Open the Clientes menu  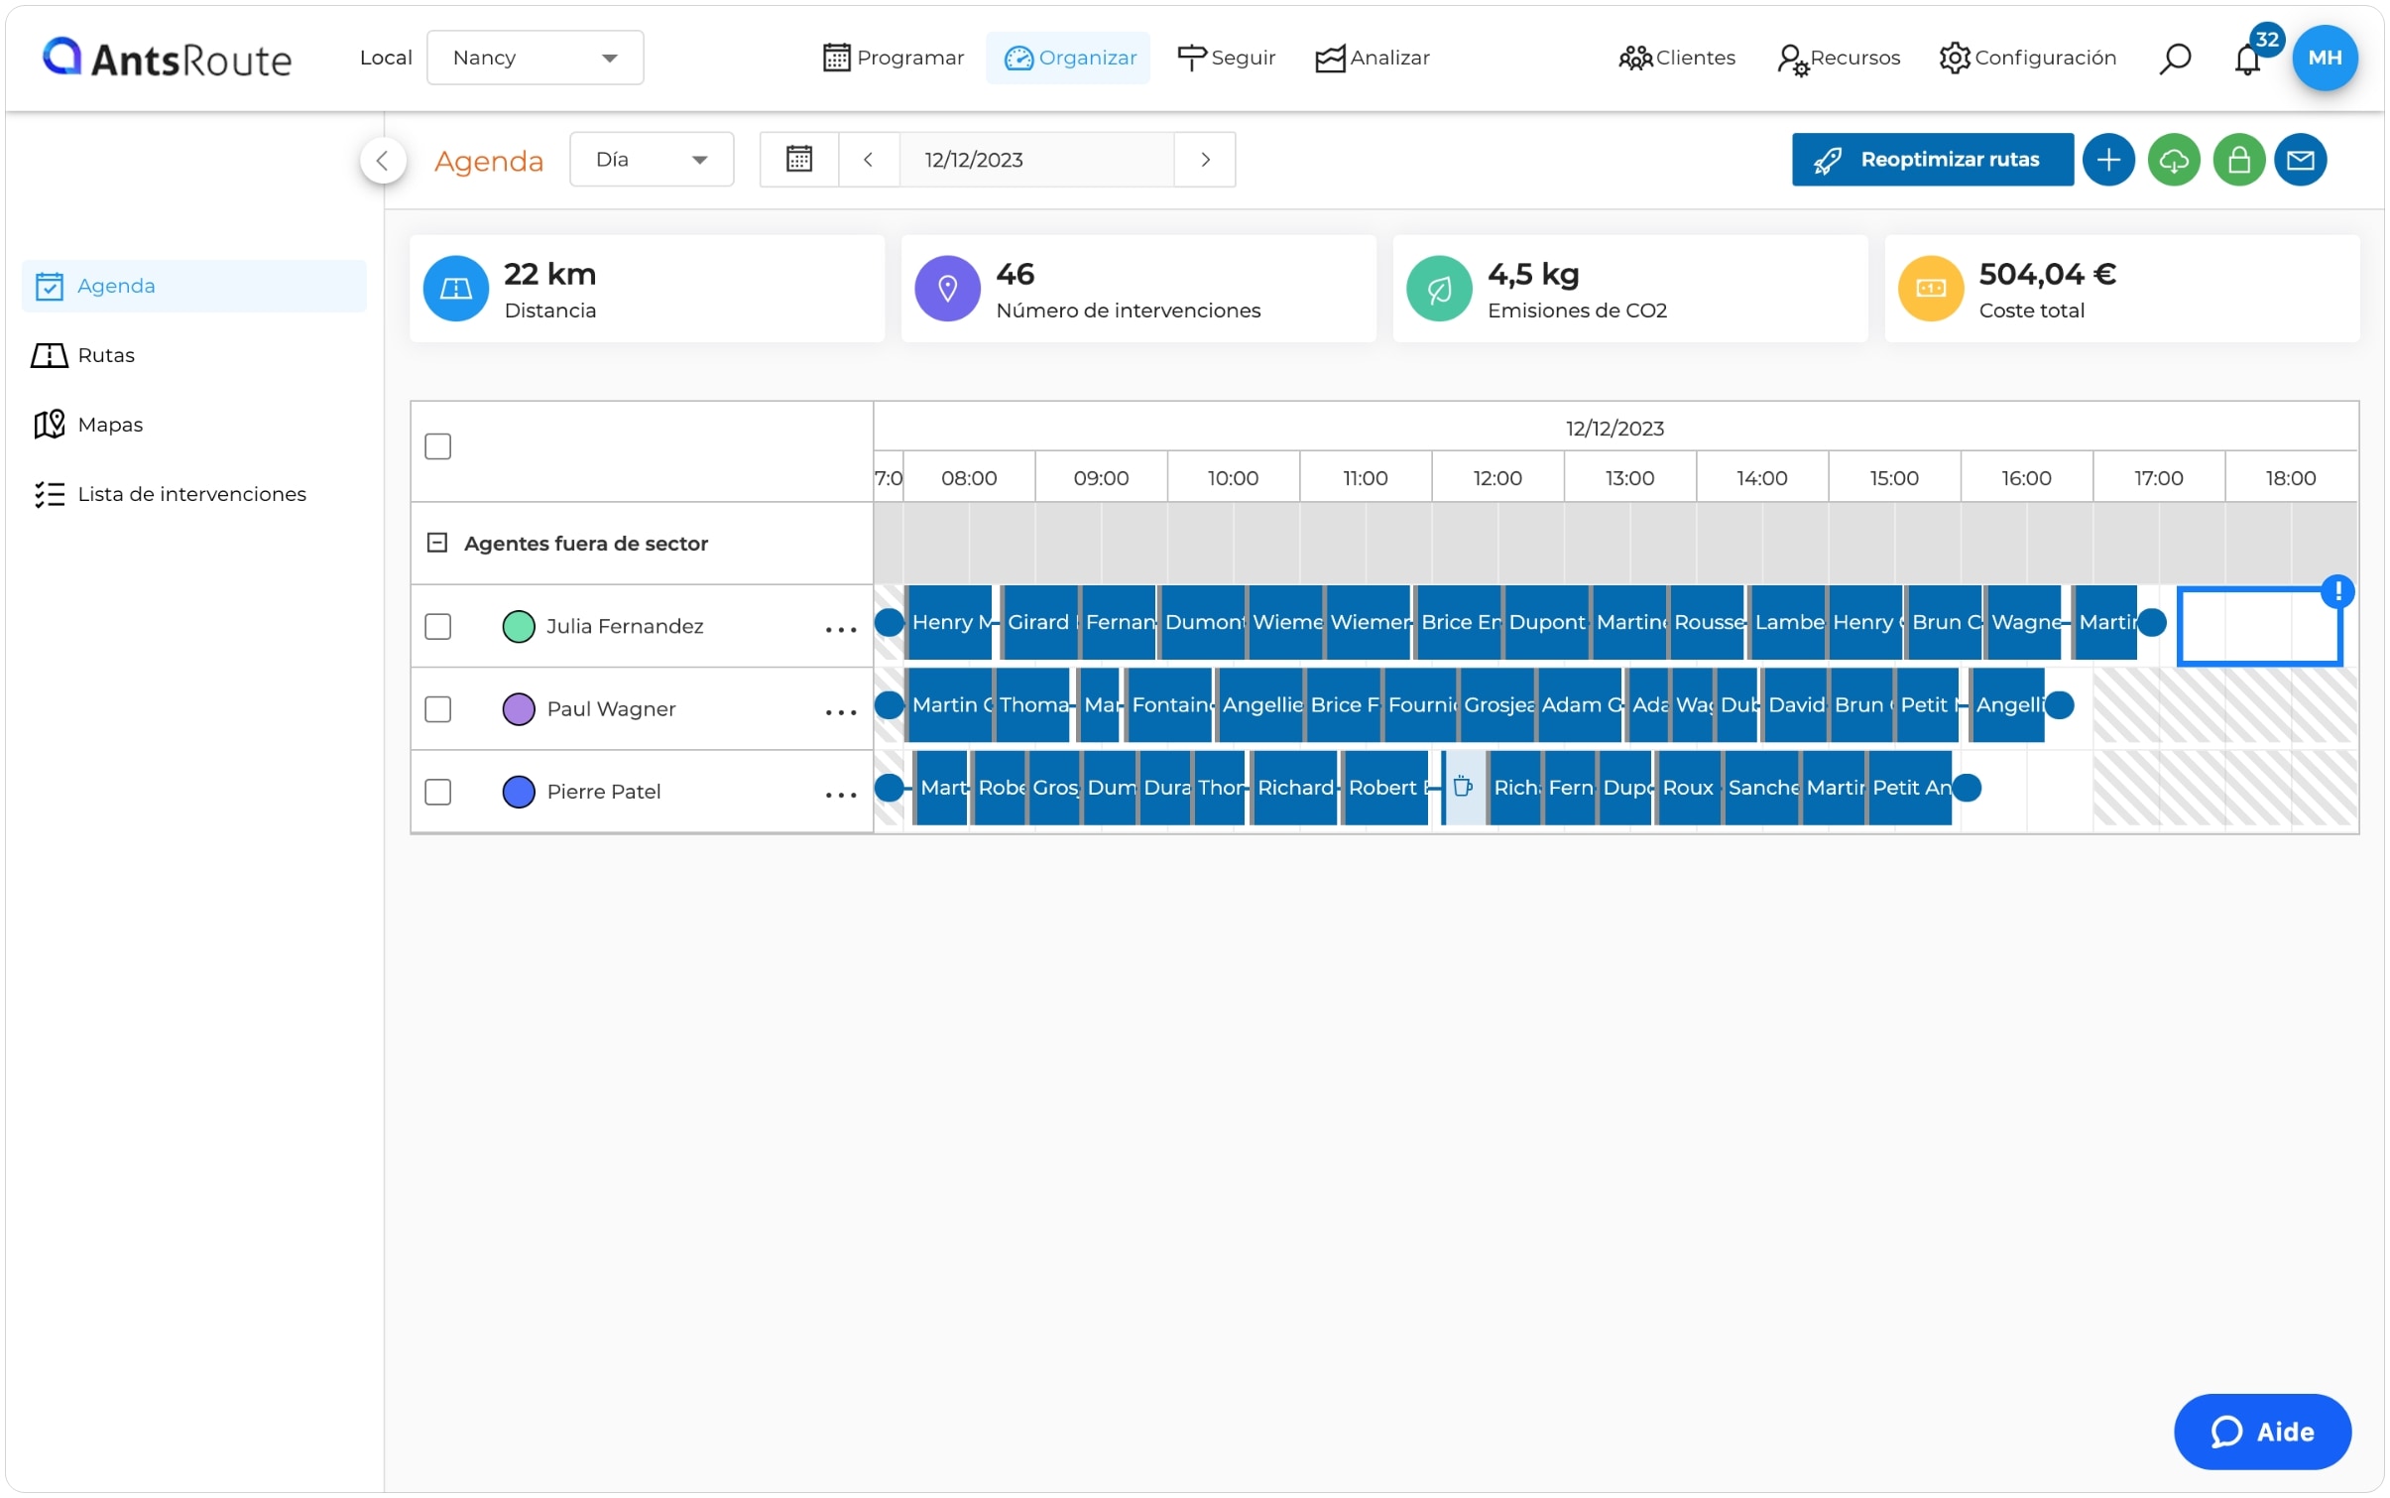[1676, 58]
